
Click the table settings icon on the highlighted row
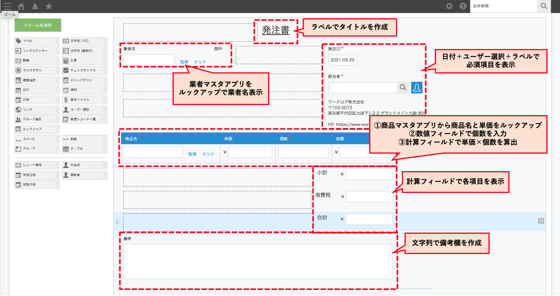click(541, 221)
